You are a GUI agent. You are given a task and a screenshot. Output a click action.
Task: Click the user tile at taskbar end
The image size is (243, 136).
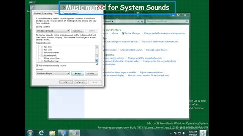[x=202, y=133]
